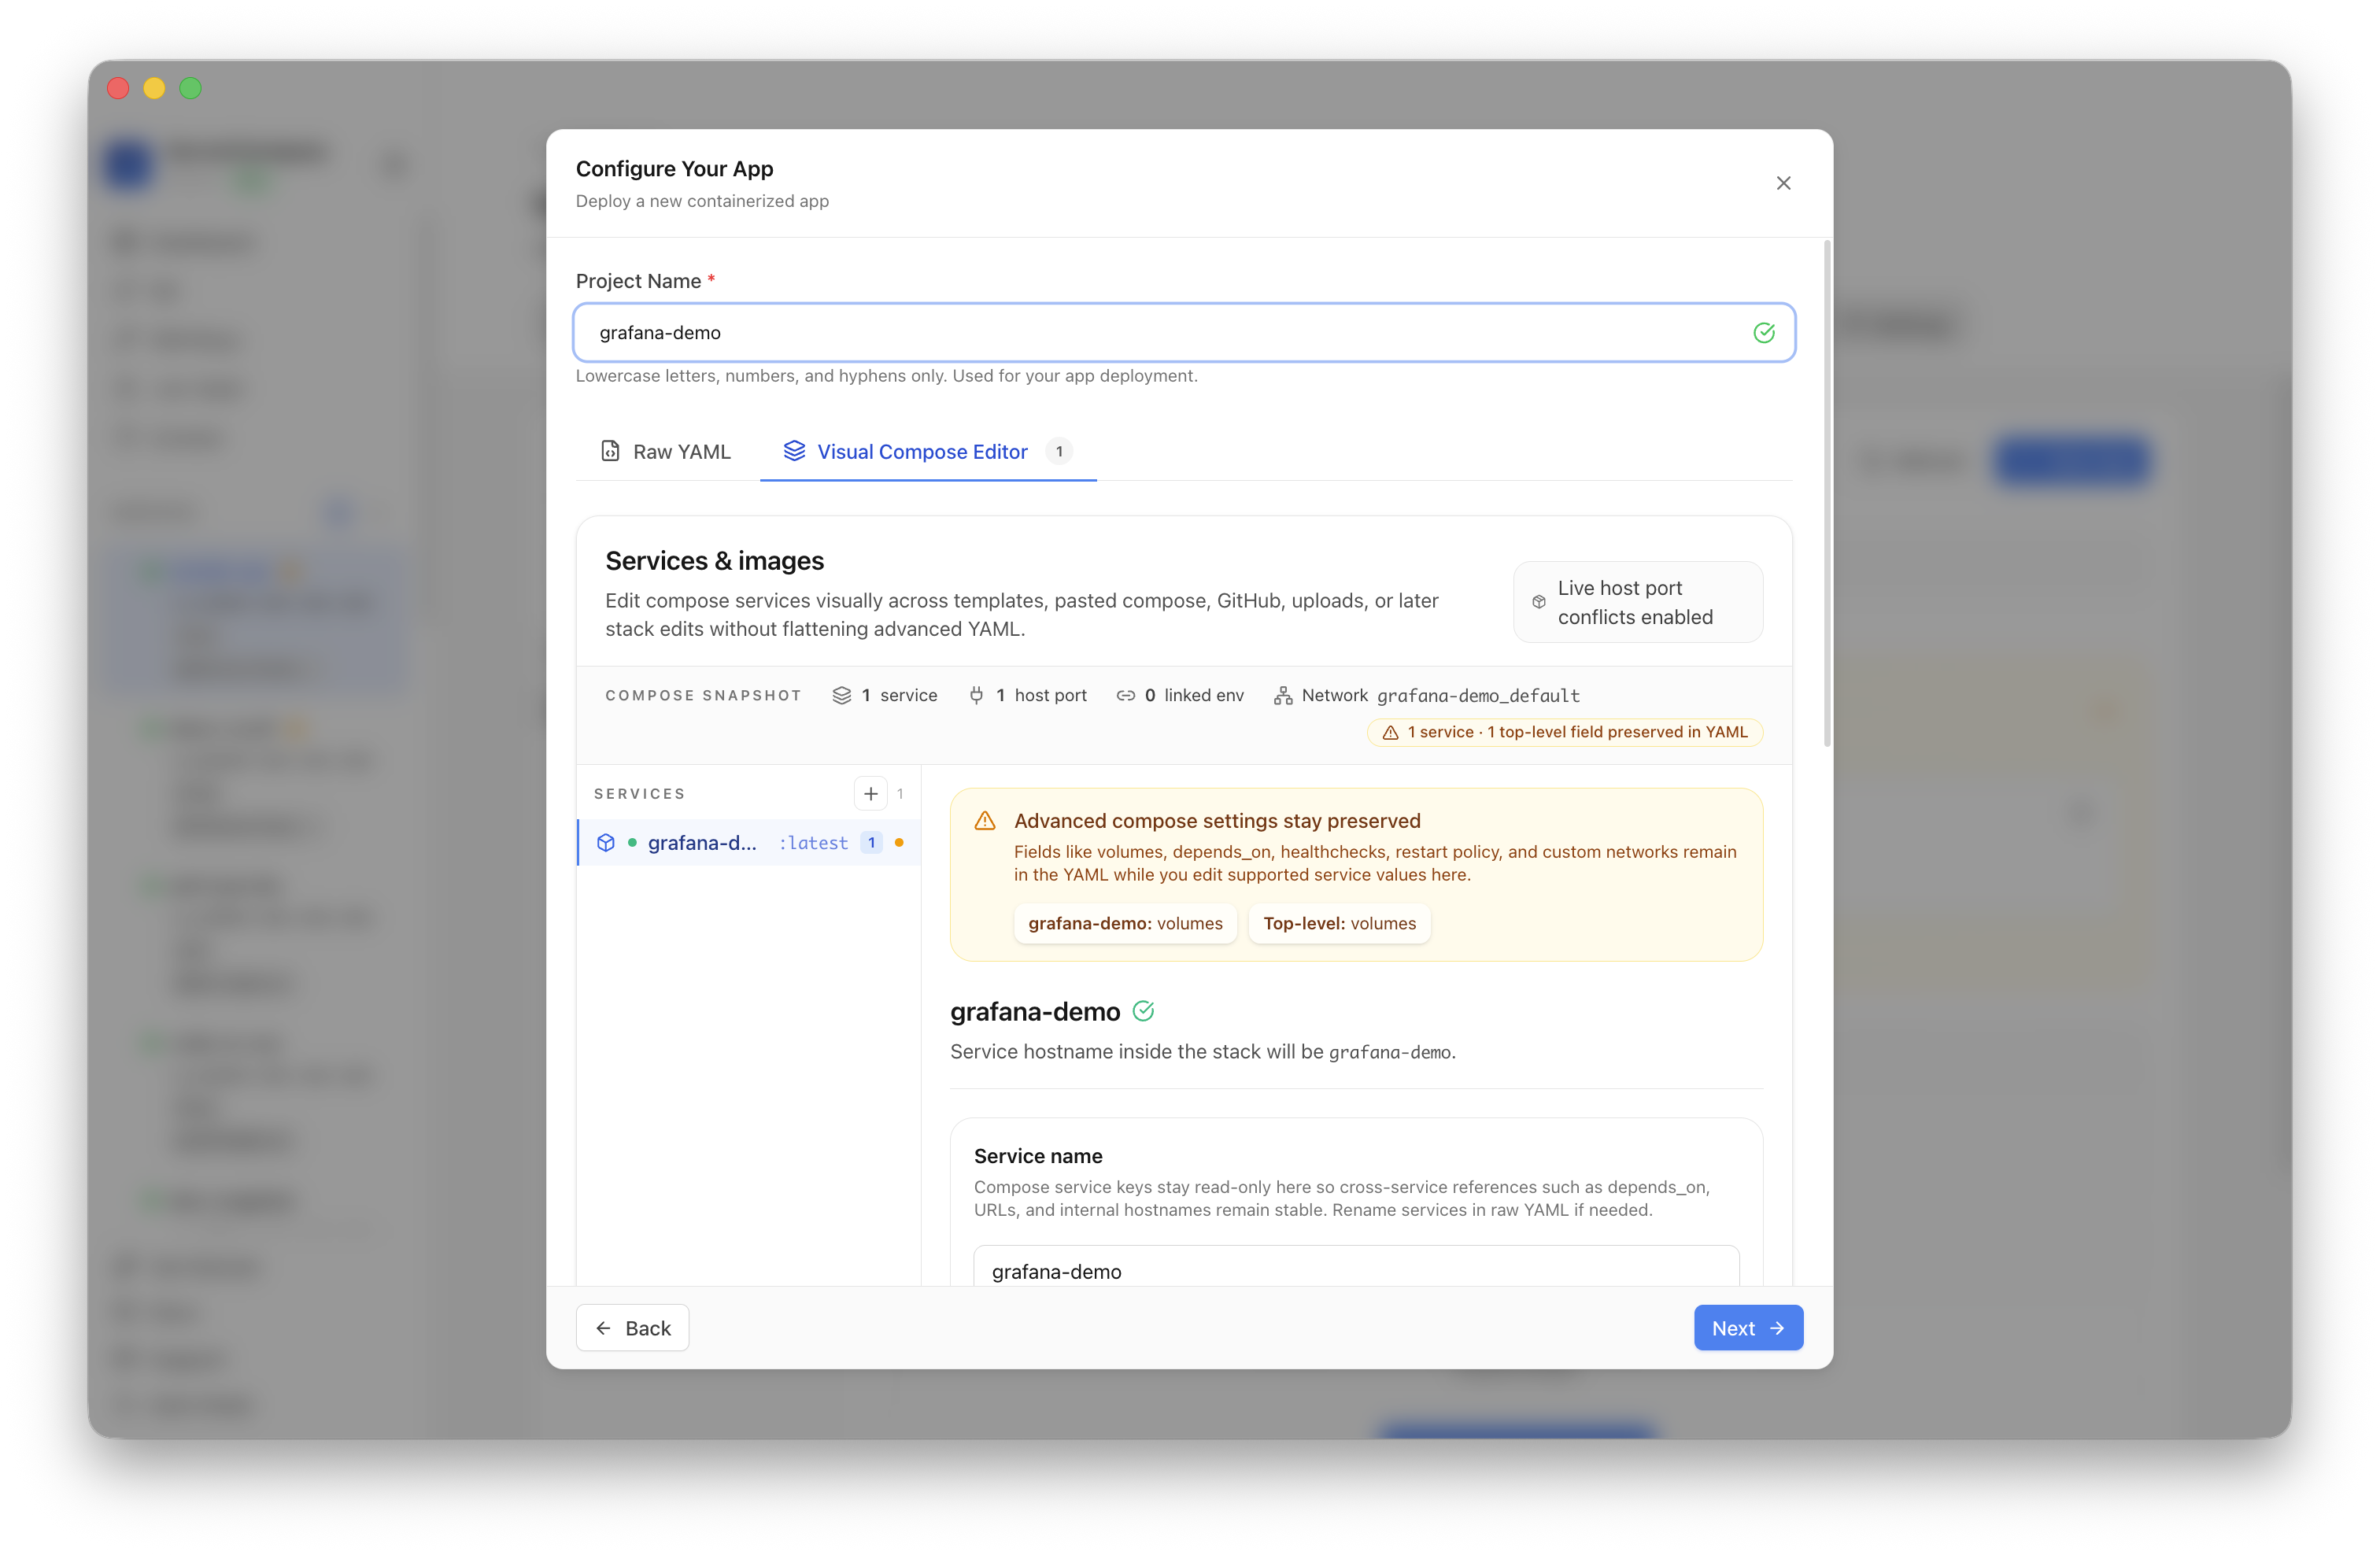
Task: Click the green check next to grafana-demo heading
Action: [x=1143, y=1011]
